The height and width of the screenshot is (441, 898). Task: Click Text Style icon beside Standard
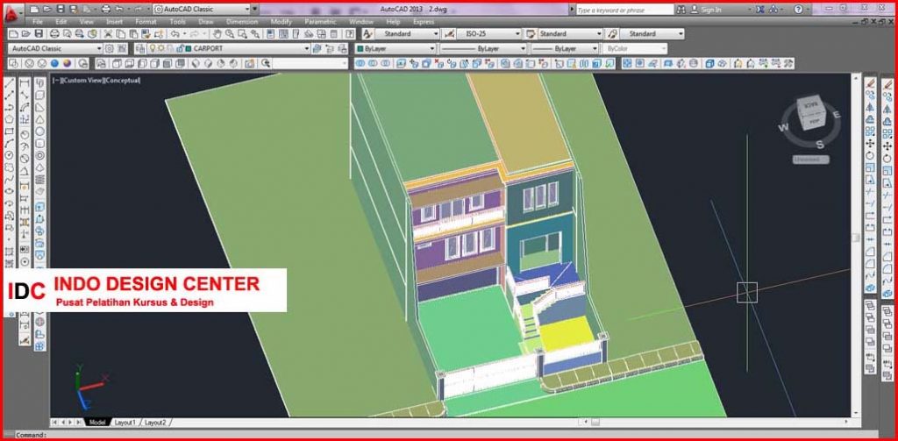click(x=367, y=34)
